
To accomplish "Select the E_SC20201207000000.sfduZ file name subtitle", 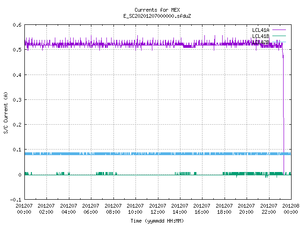I will coord(157,16).
